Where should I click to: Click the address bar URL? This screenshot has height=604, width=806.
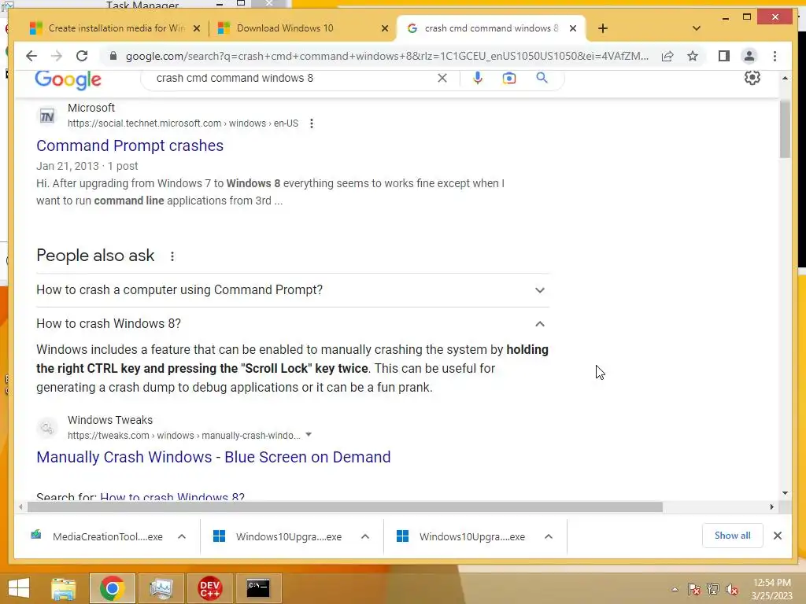coord(387,56)
